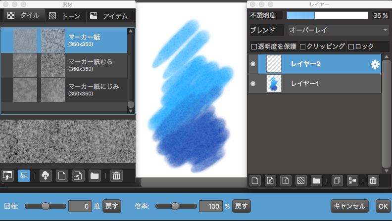Click the レイヤー2 thumbnail
Screen dimensions: 392x221
274,64
